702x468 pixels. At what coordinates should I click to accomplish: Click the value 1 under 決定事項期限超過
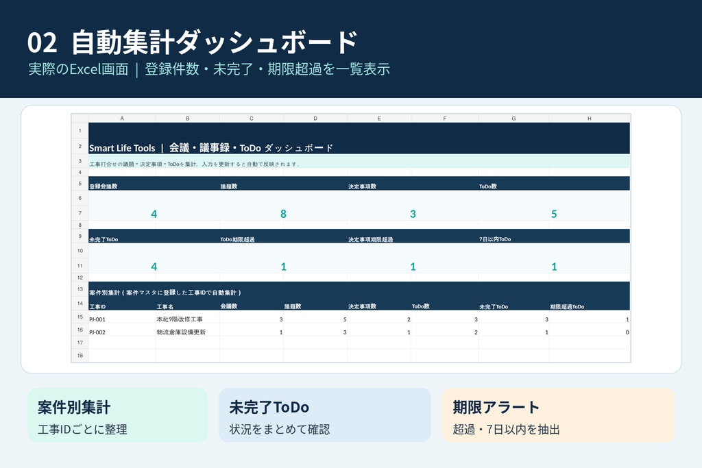coord(413,267)
